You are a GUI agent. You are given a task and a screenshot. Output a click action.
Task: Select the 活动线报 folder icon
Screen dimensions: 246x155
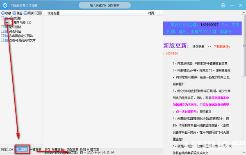(6, 18)
